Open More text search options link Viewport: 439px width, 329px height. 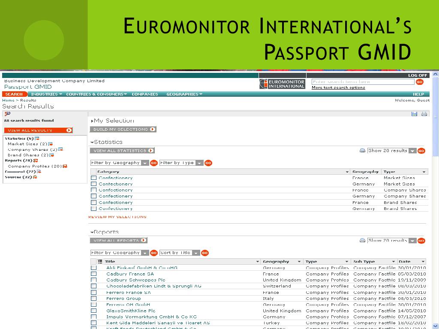[338, 87]
